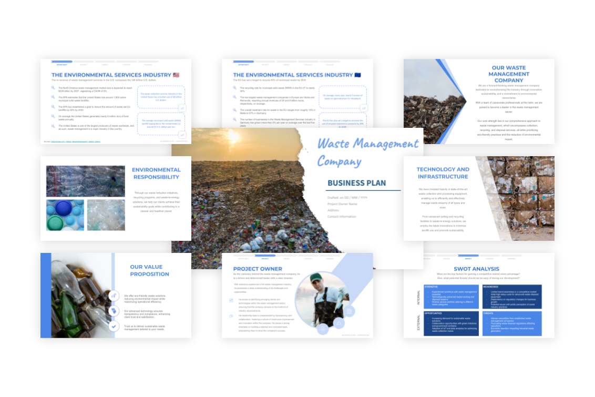Click the US flag icon in the industry title
This screenshot has width=595, height=397.
[176, 75]
